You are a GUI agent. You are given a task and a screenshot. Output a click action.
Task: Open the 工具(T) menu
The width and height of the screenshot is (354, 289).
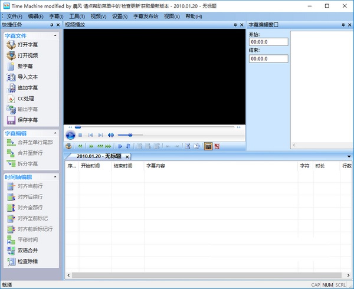(77, 17)
